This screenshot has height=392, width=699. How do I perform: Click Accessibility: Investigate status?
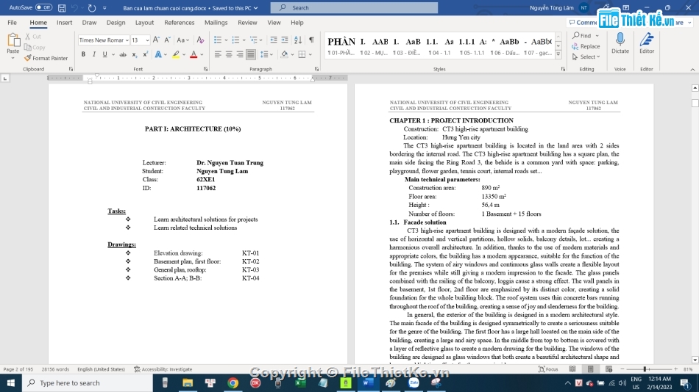(x=163, y=369)
